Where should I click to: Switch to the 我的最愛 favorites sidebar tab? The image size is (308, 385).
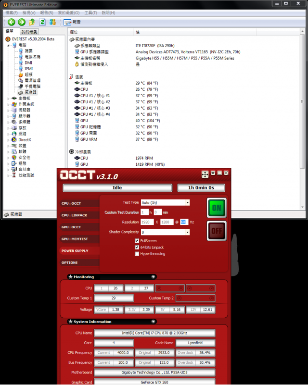tap(29, 32)
